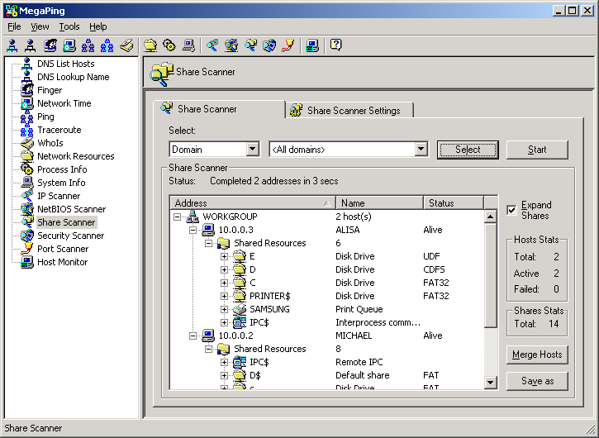Click the Select button
Viewport: 599px width, 438px height.
point(468,150)
